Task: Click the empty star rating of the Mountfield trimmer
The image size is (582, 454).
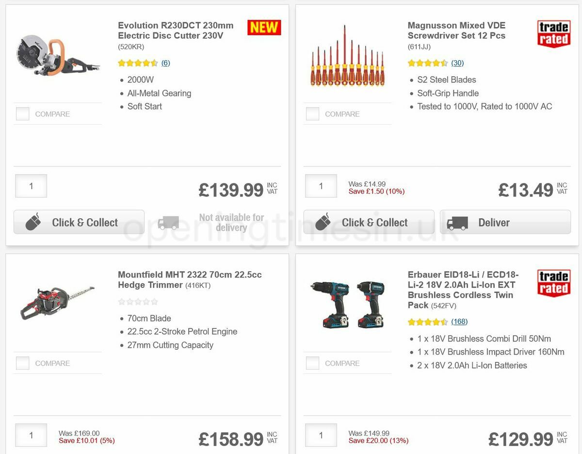Action: coord(138,301)
